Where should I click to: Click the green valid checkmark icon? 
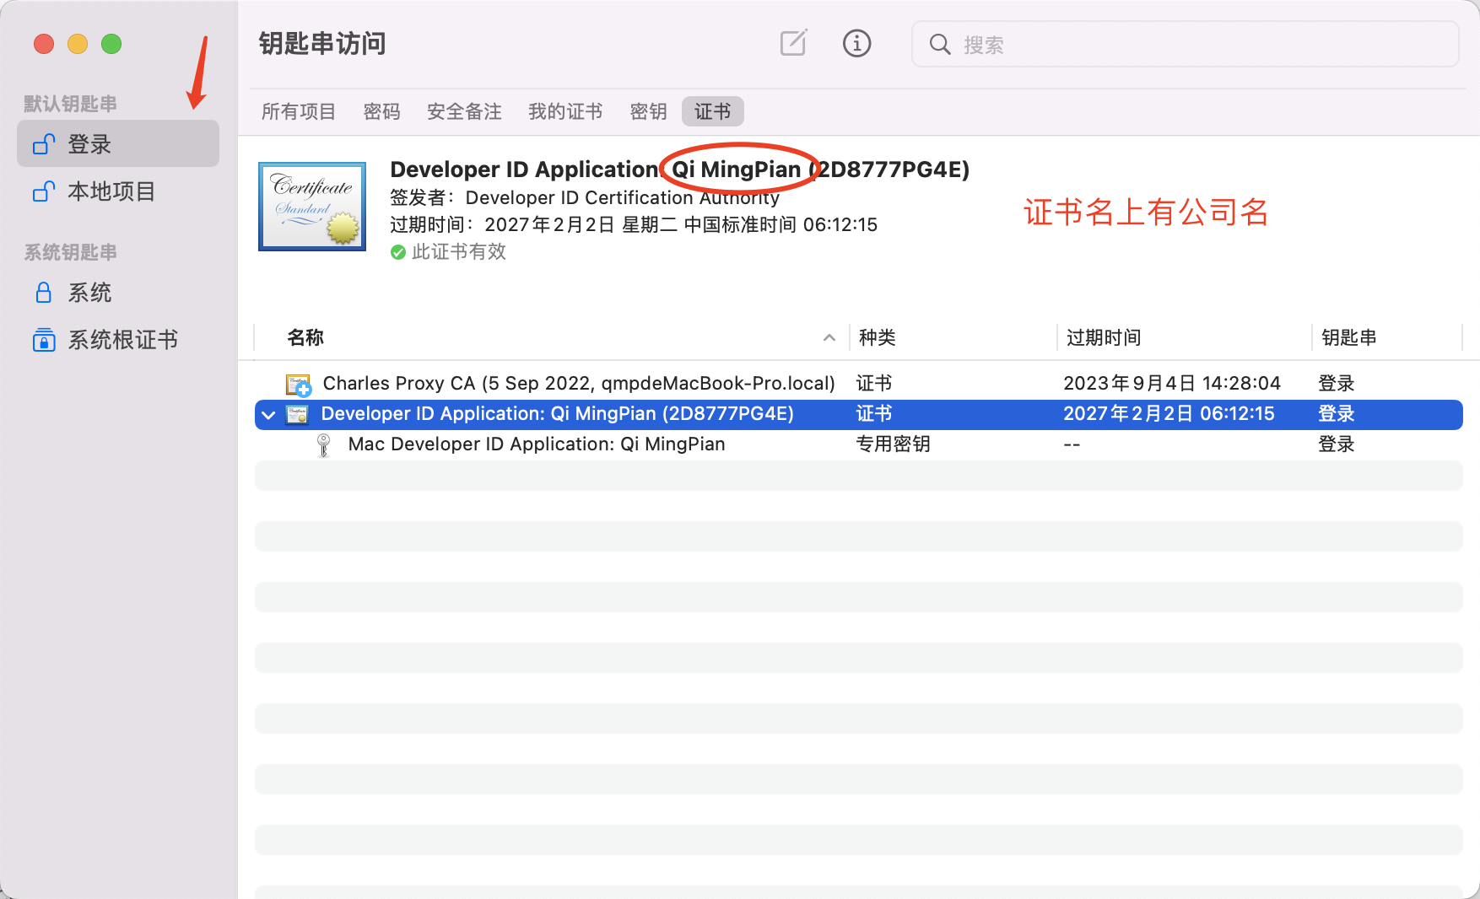(x=398, y=252)
